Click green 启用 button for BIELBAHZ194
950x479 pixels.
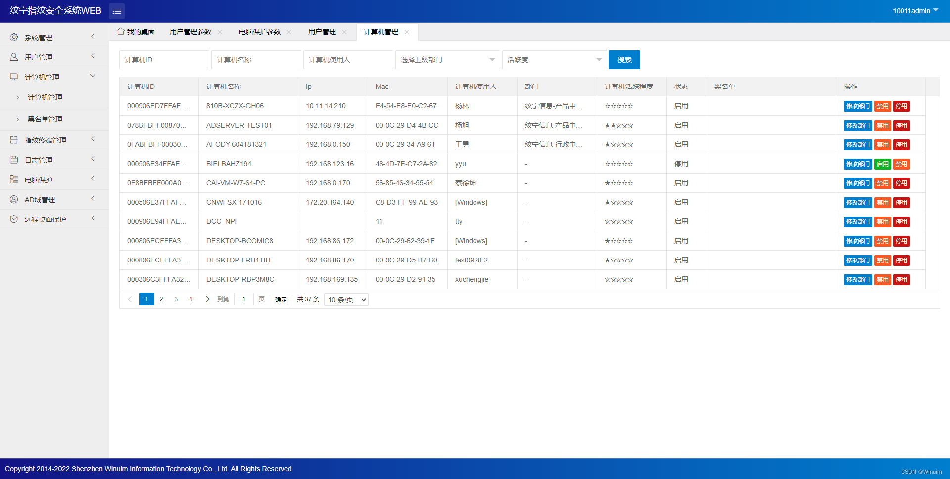883,164
